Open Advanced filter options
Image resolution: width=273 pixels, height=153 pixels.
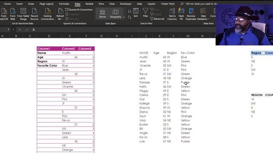click(157, 19)
